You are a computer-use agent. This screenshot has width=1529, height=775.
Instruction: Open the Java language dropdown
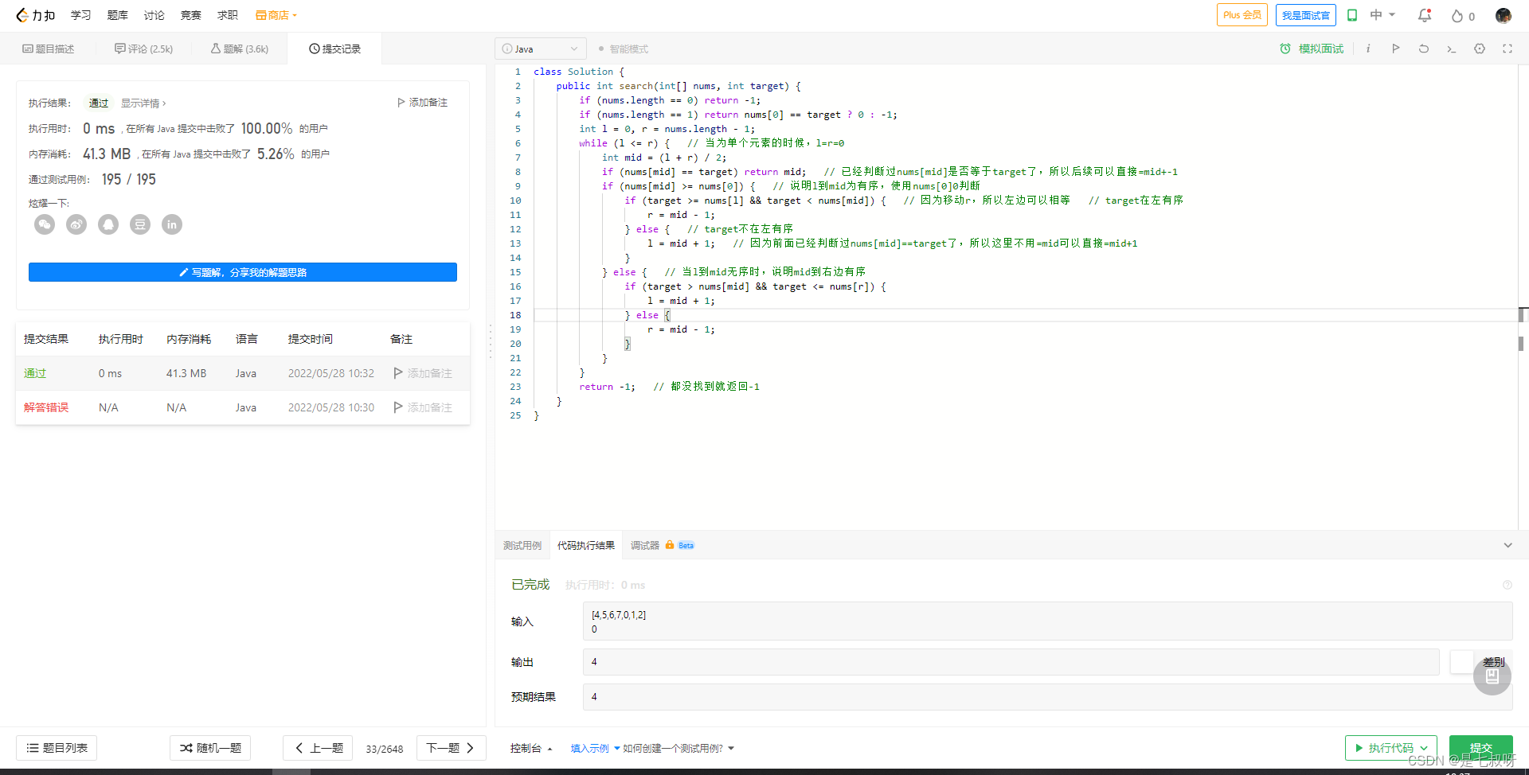coord(541,49)
